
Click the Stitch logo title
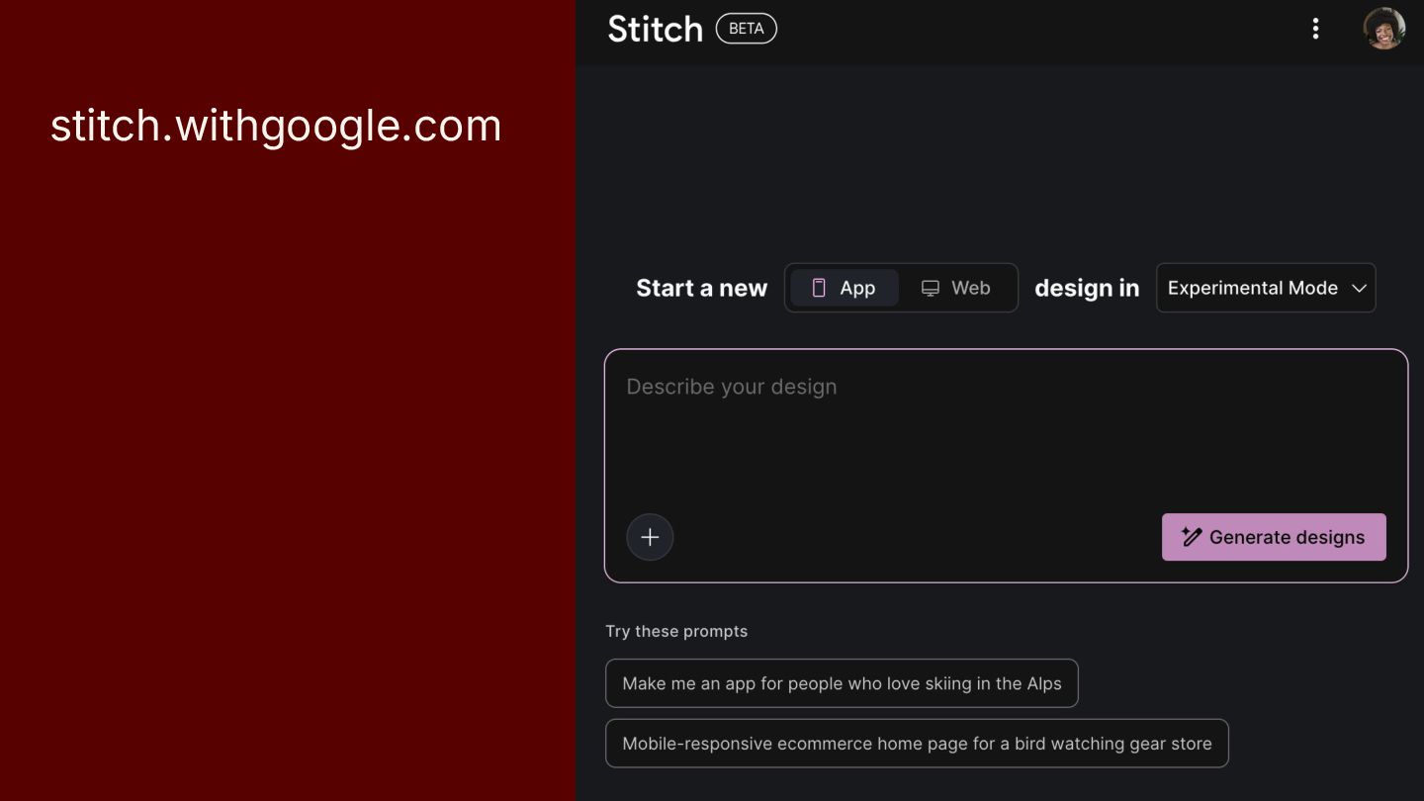click(x=655, y=29)
